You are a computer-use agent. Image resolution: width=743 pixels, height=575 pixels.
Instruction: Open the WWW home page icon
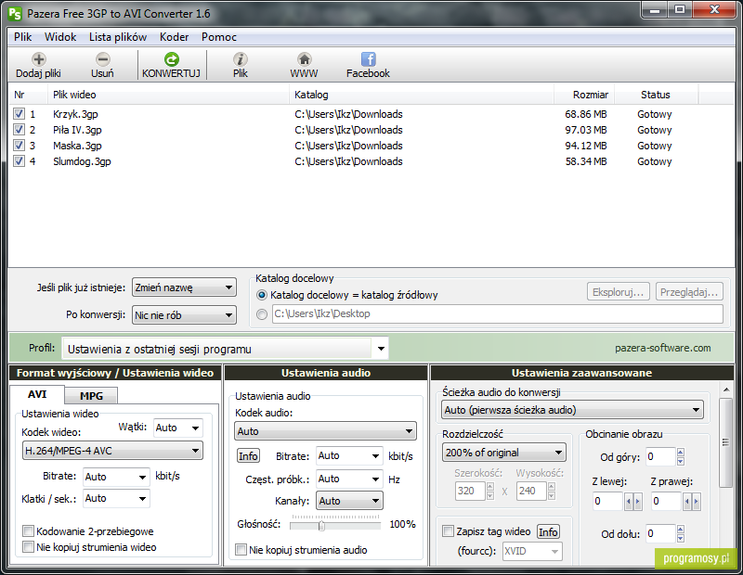(305, 59)
